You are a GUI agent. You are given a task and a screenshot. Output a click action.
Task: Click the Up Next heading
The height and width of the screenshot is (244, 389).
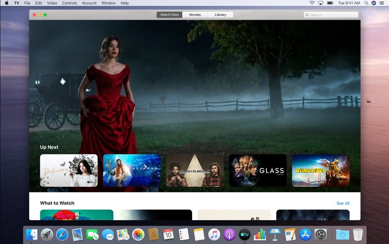pos(49,147)
